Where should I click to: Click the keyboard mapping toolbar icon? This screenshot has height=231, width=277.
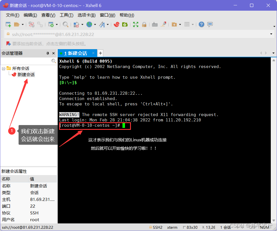(155, 24)
